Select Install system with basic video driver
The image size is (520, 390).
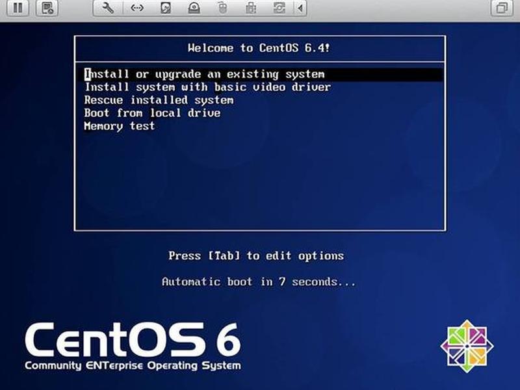tap(207, 87)
